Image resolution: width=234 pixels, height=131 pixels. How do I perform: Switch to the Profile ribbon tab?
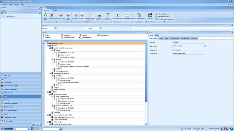tap(55, 11)
